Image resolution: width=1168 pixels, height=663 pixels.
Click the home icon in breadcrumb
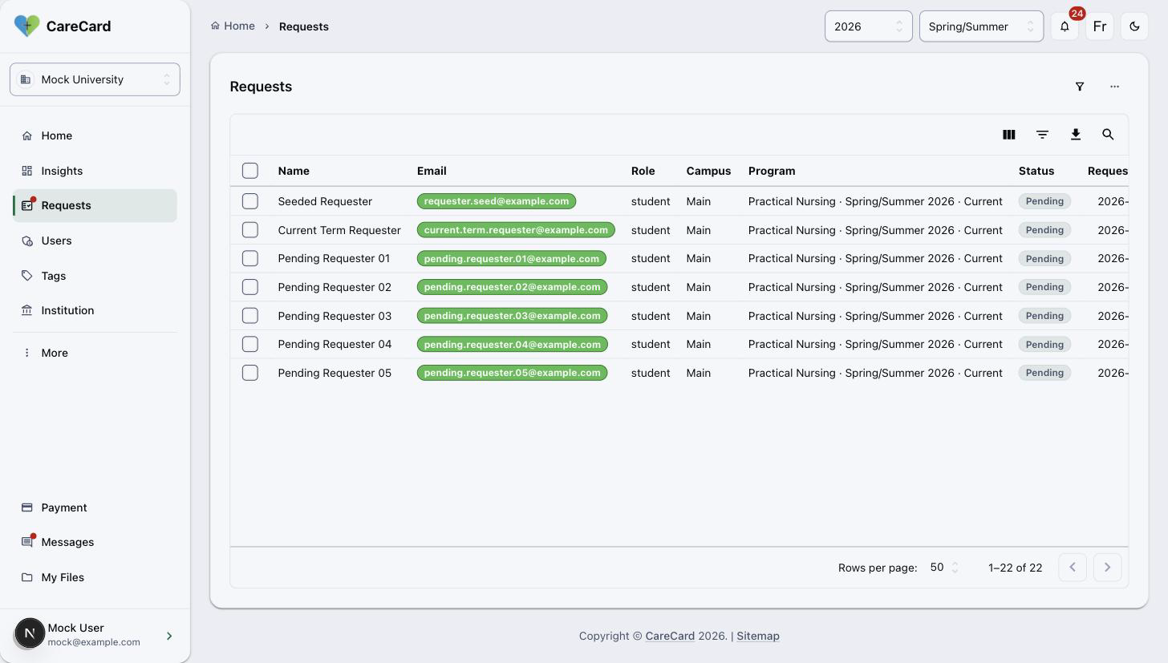pos(215,26)
